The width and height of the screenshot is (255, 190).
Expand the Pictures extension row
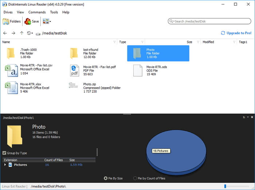[5, 165]
